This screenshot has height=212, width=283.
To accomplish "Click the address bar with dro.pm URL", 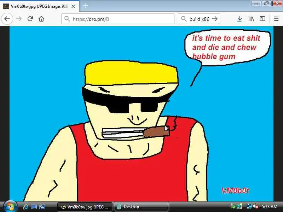I will point(118,19).
